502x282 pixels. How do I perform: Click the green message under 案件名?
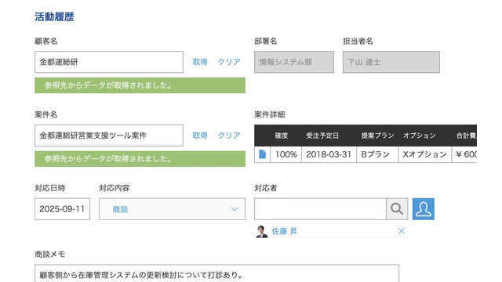click(x=140, y=159)
